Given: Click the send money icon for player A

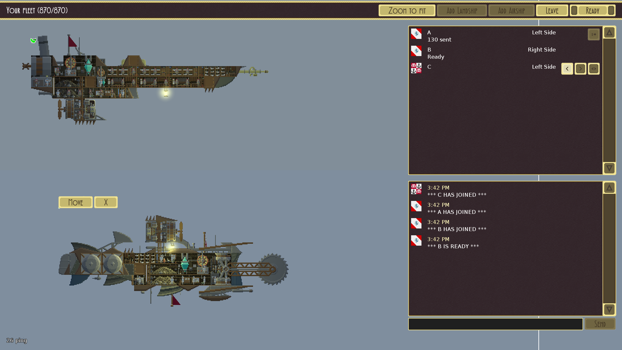Looking at the screenshot, I should [593, 34].
